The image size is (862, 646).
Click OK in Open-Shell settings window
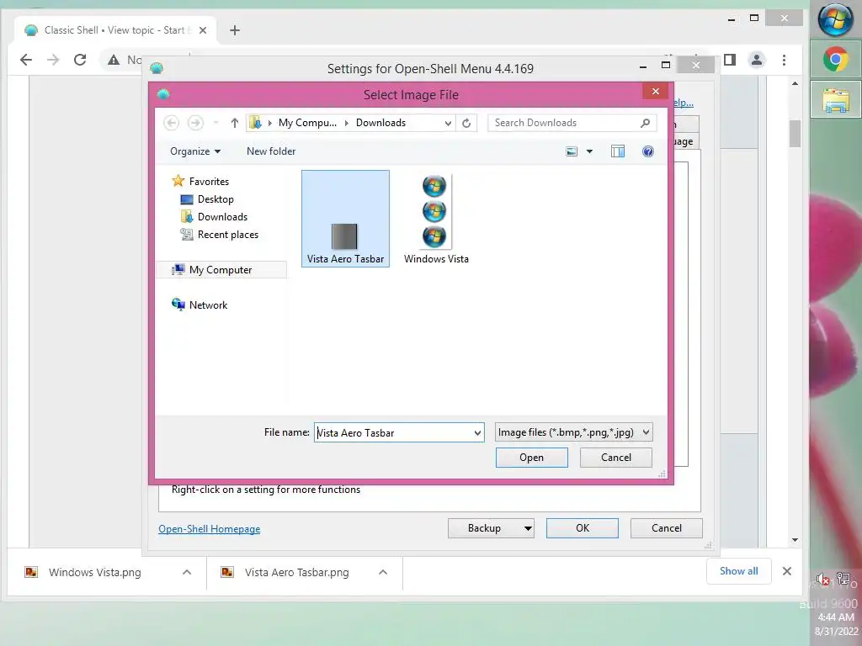pos(583,528)
